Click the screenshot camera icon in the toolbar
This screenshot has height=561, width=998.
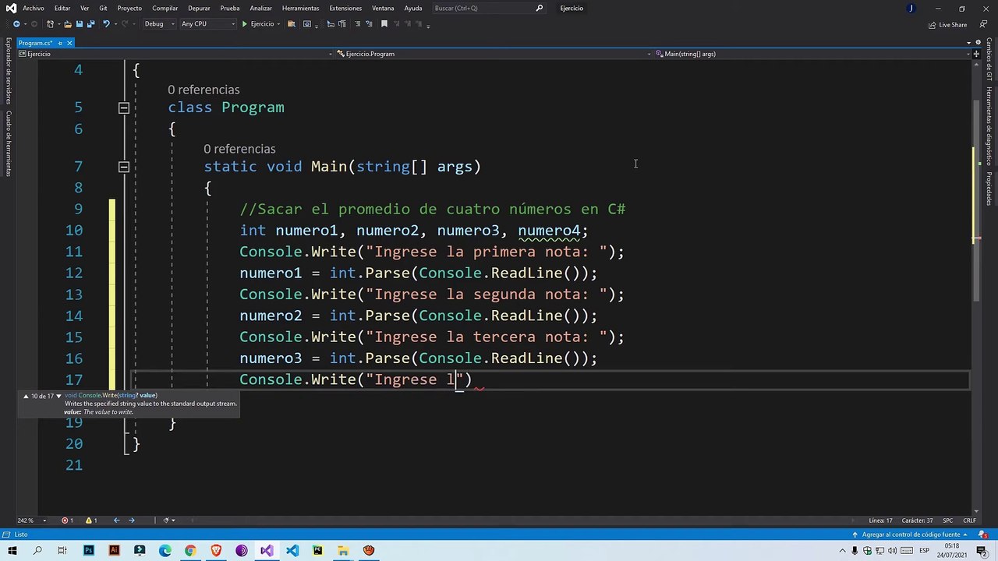coord(307,24)
